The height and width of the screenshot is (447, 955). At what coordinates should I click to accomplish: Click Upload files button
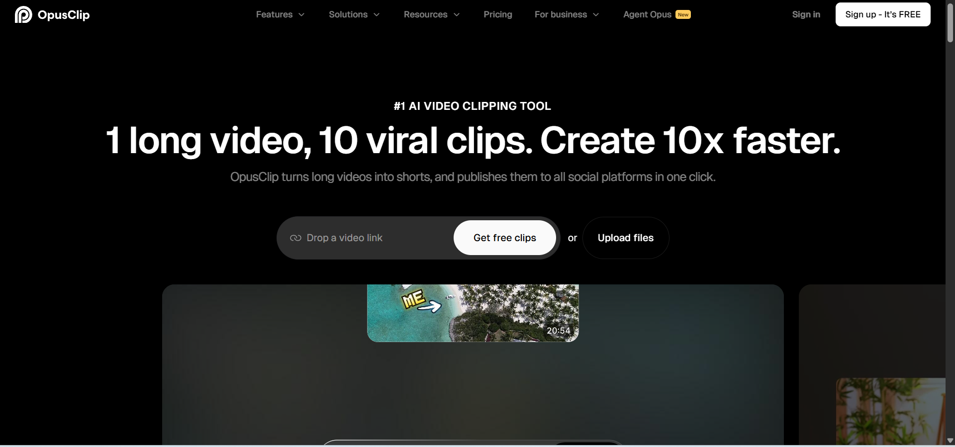626,238
